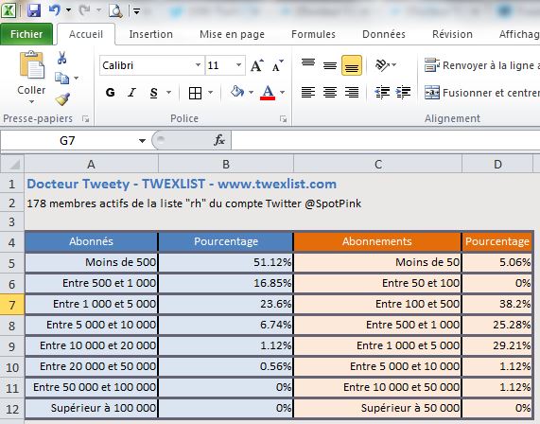Toggle highlighted bottom vertical alignment

coord(352,65)
